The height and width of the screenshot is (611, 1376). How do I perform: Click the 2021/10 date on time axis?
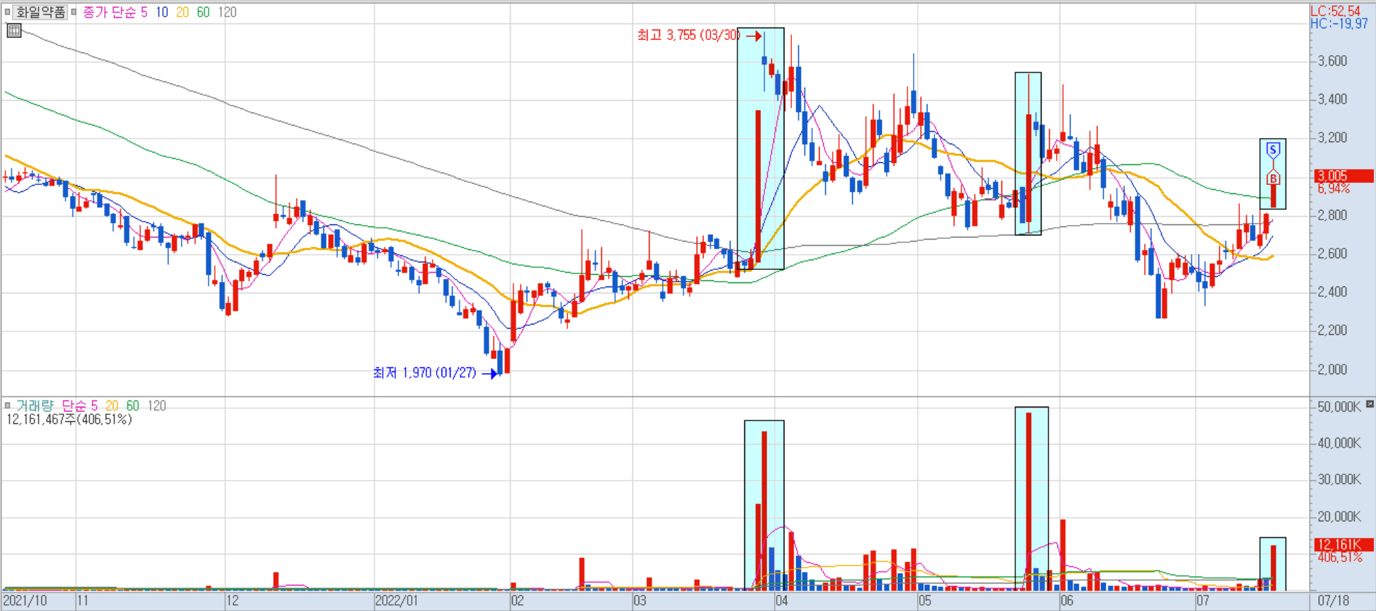(x=25, y=601)
